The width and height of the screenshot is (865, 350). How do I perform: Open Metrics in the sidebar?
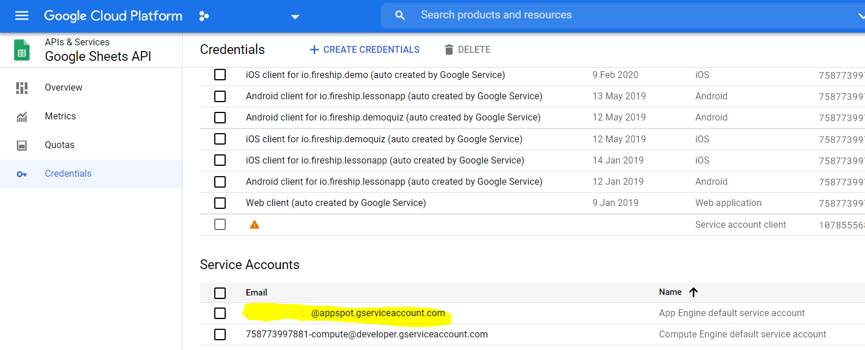(60, 116)
